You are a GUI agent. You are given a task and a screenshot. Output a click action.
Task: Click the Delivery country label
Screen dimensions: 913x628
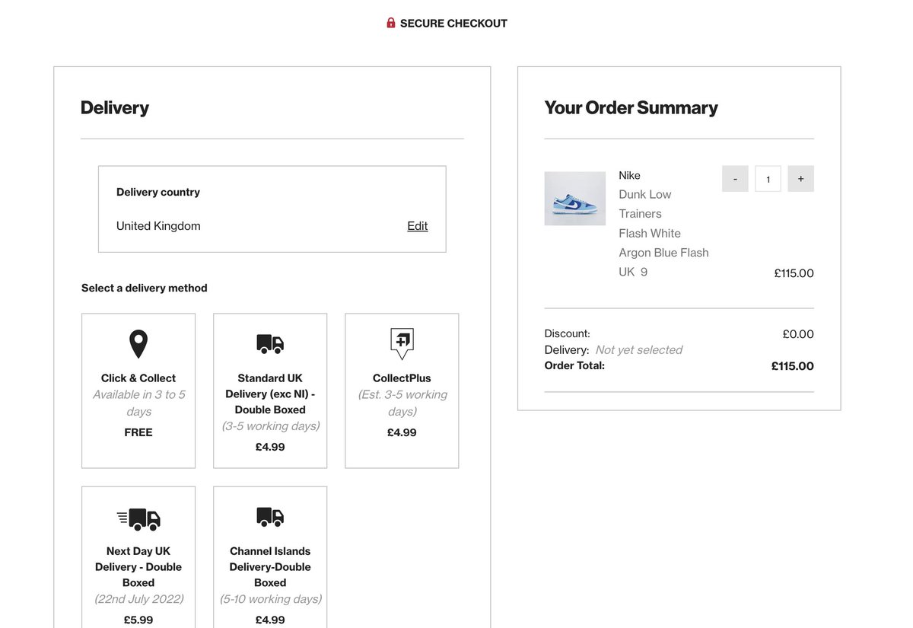[158, 192]
